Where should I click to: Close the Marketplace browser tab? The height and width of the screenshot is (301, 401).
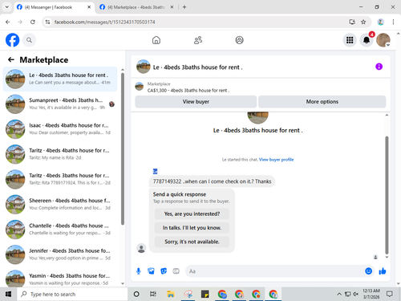coord(172,7)
